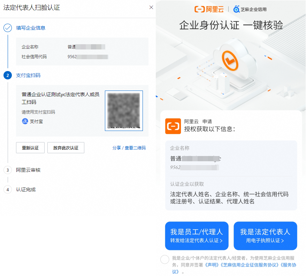Click the 9562 credit code in authorization card
This screenshot has height=280, width=306.
point(194,167)
